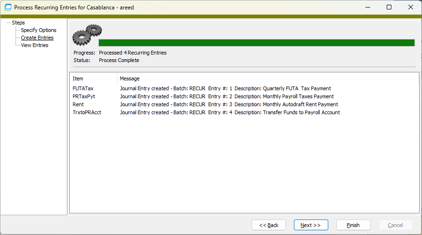Select the Create Entries step
This screenshot has height=235, width=422.
click(x=37, y=38)
